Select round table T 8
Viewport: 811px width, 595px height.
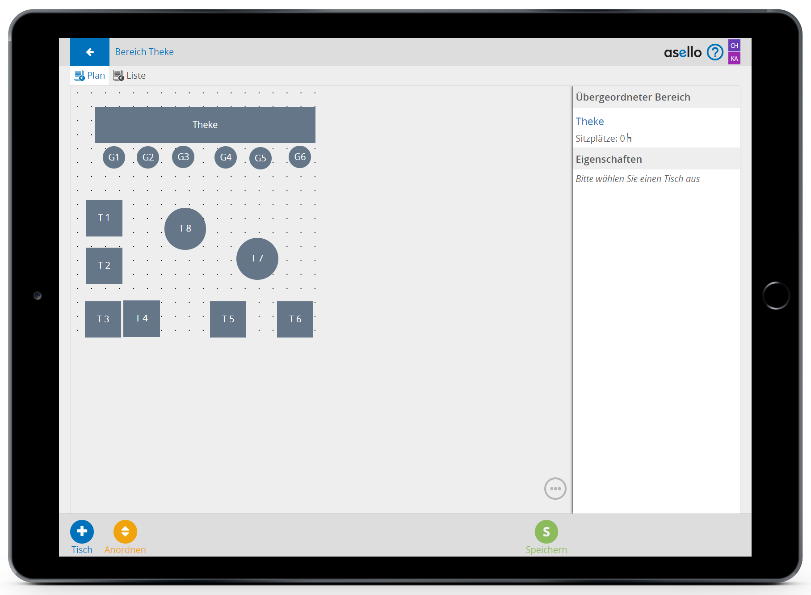(x=185, y=228)
